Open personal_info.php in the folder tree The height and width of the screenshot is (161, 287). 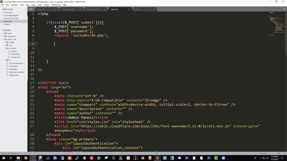click(x=17, y=72)
